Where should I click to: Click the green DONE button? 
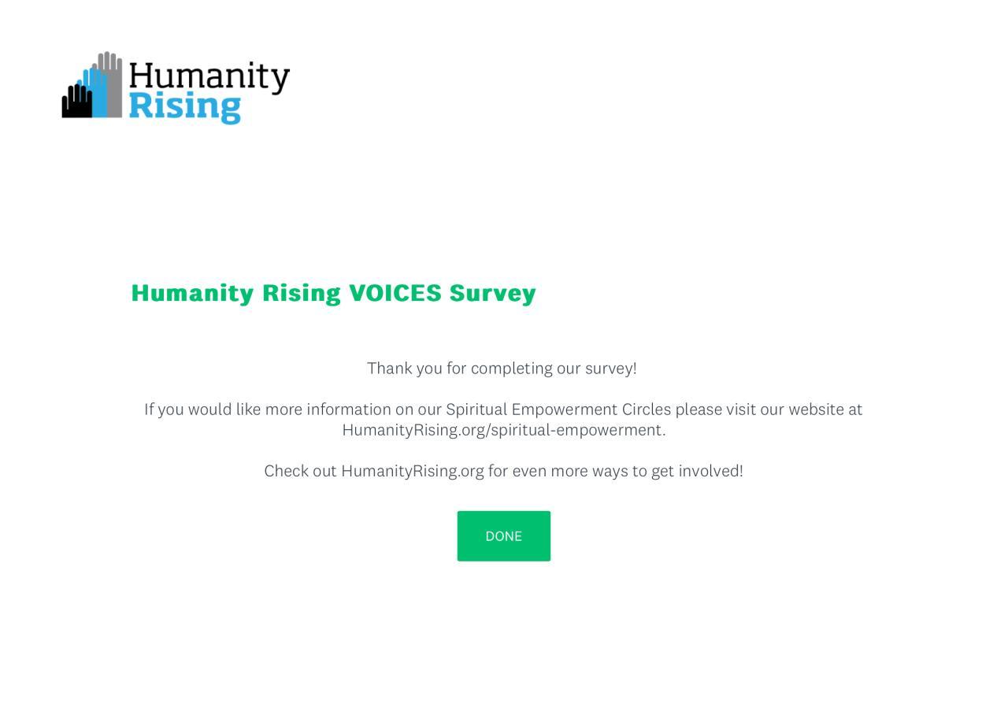click(x=503, y=536)
